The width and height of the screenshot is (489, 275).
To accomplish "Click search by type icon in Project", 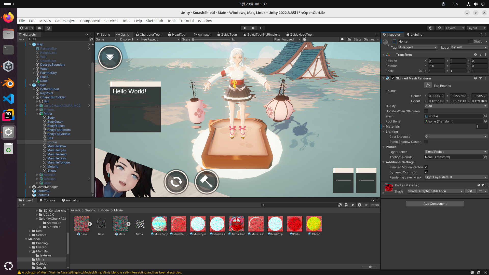I will pyautogui.click(x=346, y=205).
